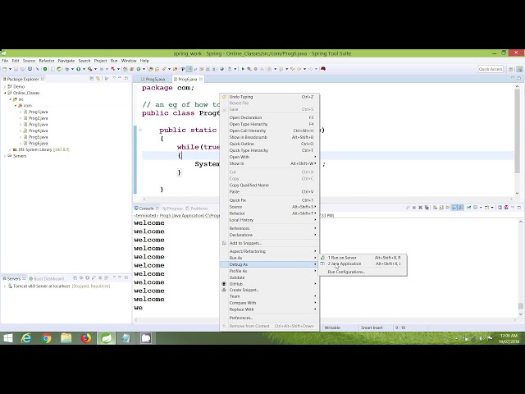Open the Spring perspective icon at top right

pyautogui.click(x=519, y=69)
